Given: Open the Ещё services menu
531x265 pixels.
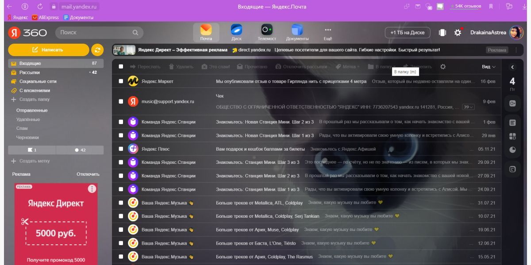Looking at the screenshot, I should point(328,32).
